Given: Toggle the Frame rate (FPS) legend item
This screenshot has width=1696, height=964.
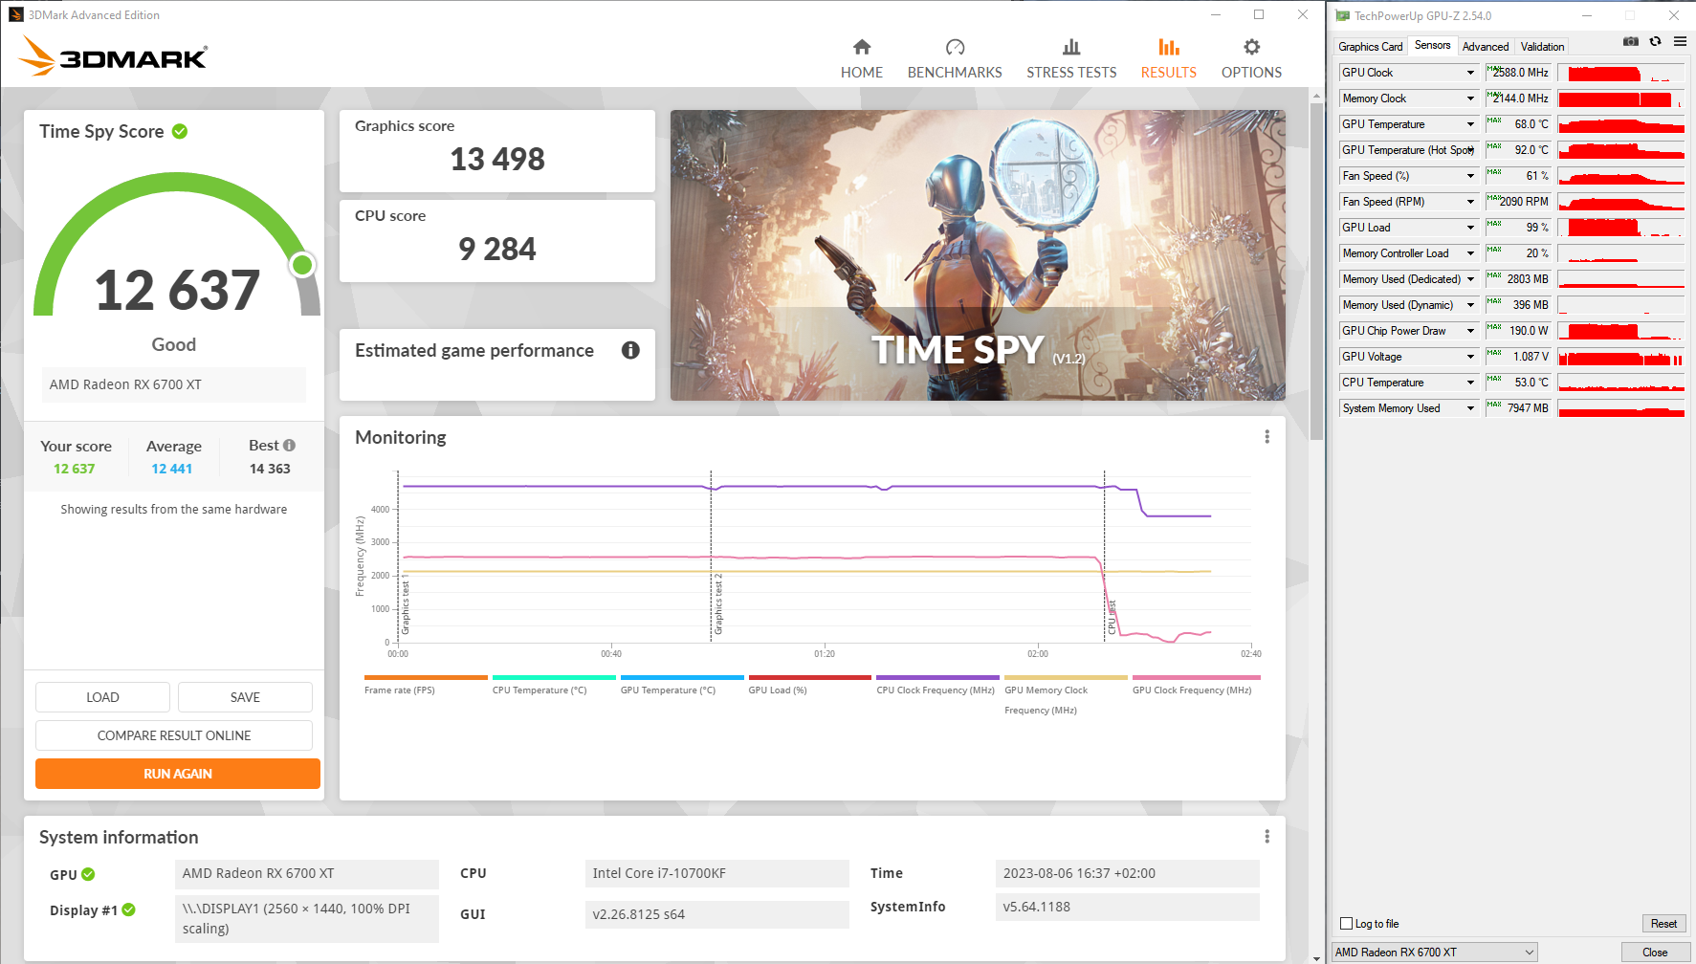Looking at the screenshot, I should tap(426, 685).
